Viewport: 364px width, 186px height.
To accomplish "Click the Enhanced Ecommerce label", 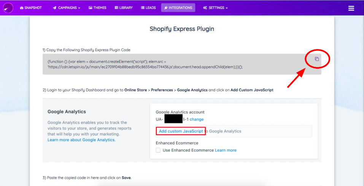I will tap(177, 143).
